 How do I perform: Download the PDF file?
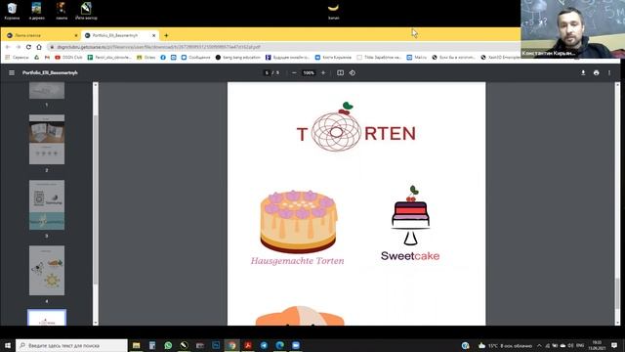tap(583, 73)
